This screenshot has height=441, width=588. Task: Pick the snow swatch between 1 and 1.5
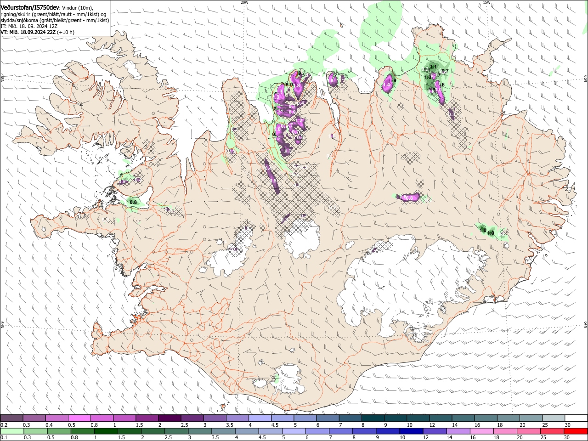pyautogui.click(x=124, y=418)
